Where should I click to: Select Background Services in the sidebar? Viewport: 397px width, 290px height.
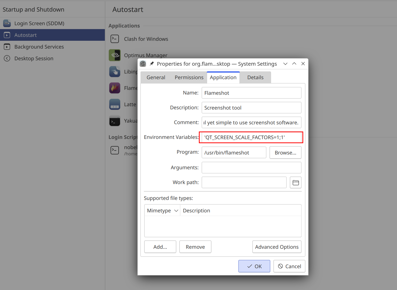[52, 47]
